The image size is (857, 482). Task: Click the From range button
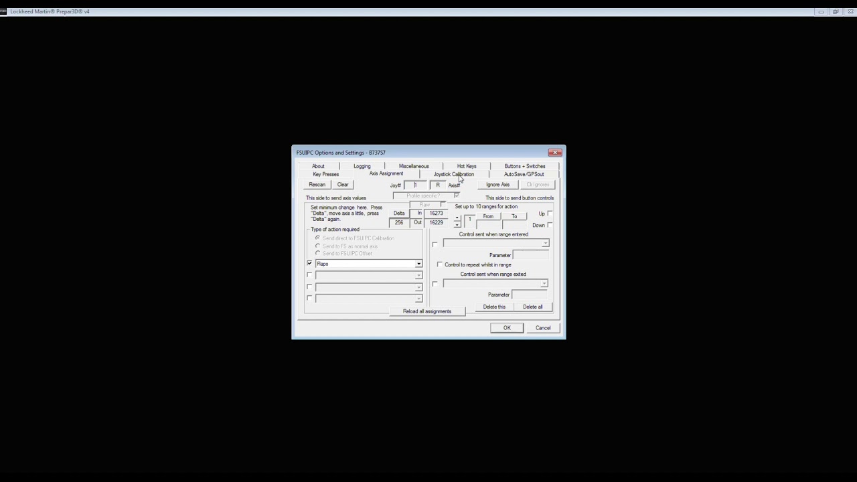[488, 216]
